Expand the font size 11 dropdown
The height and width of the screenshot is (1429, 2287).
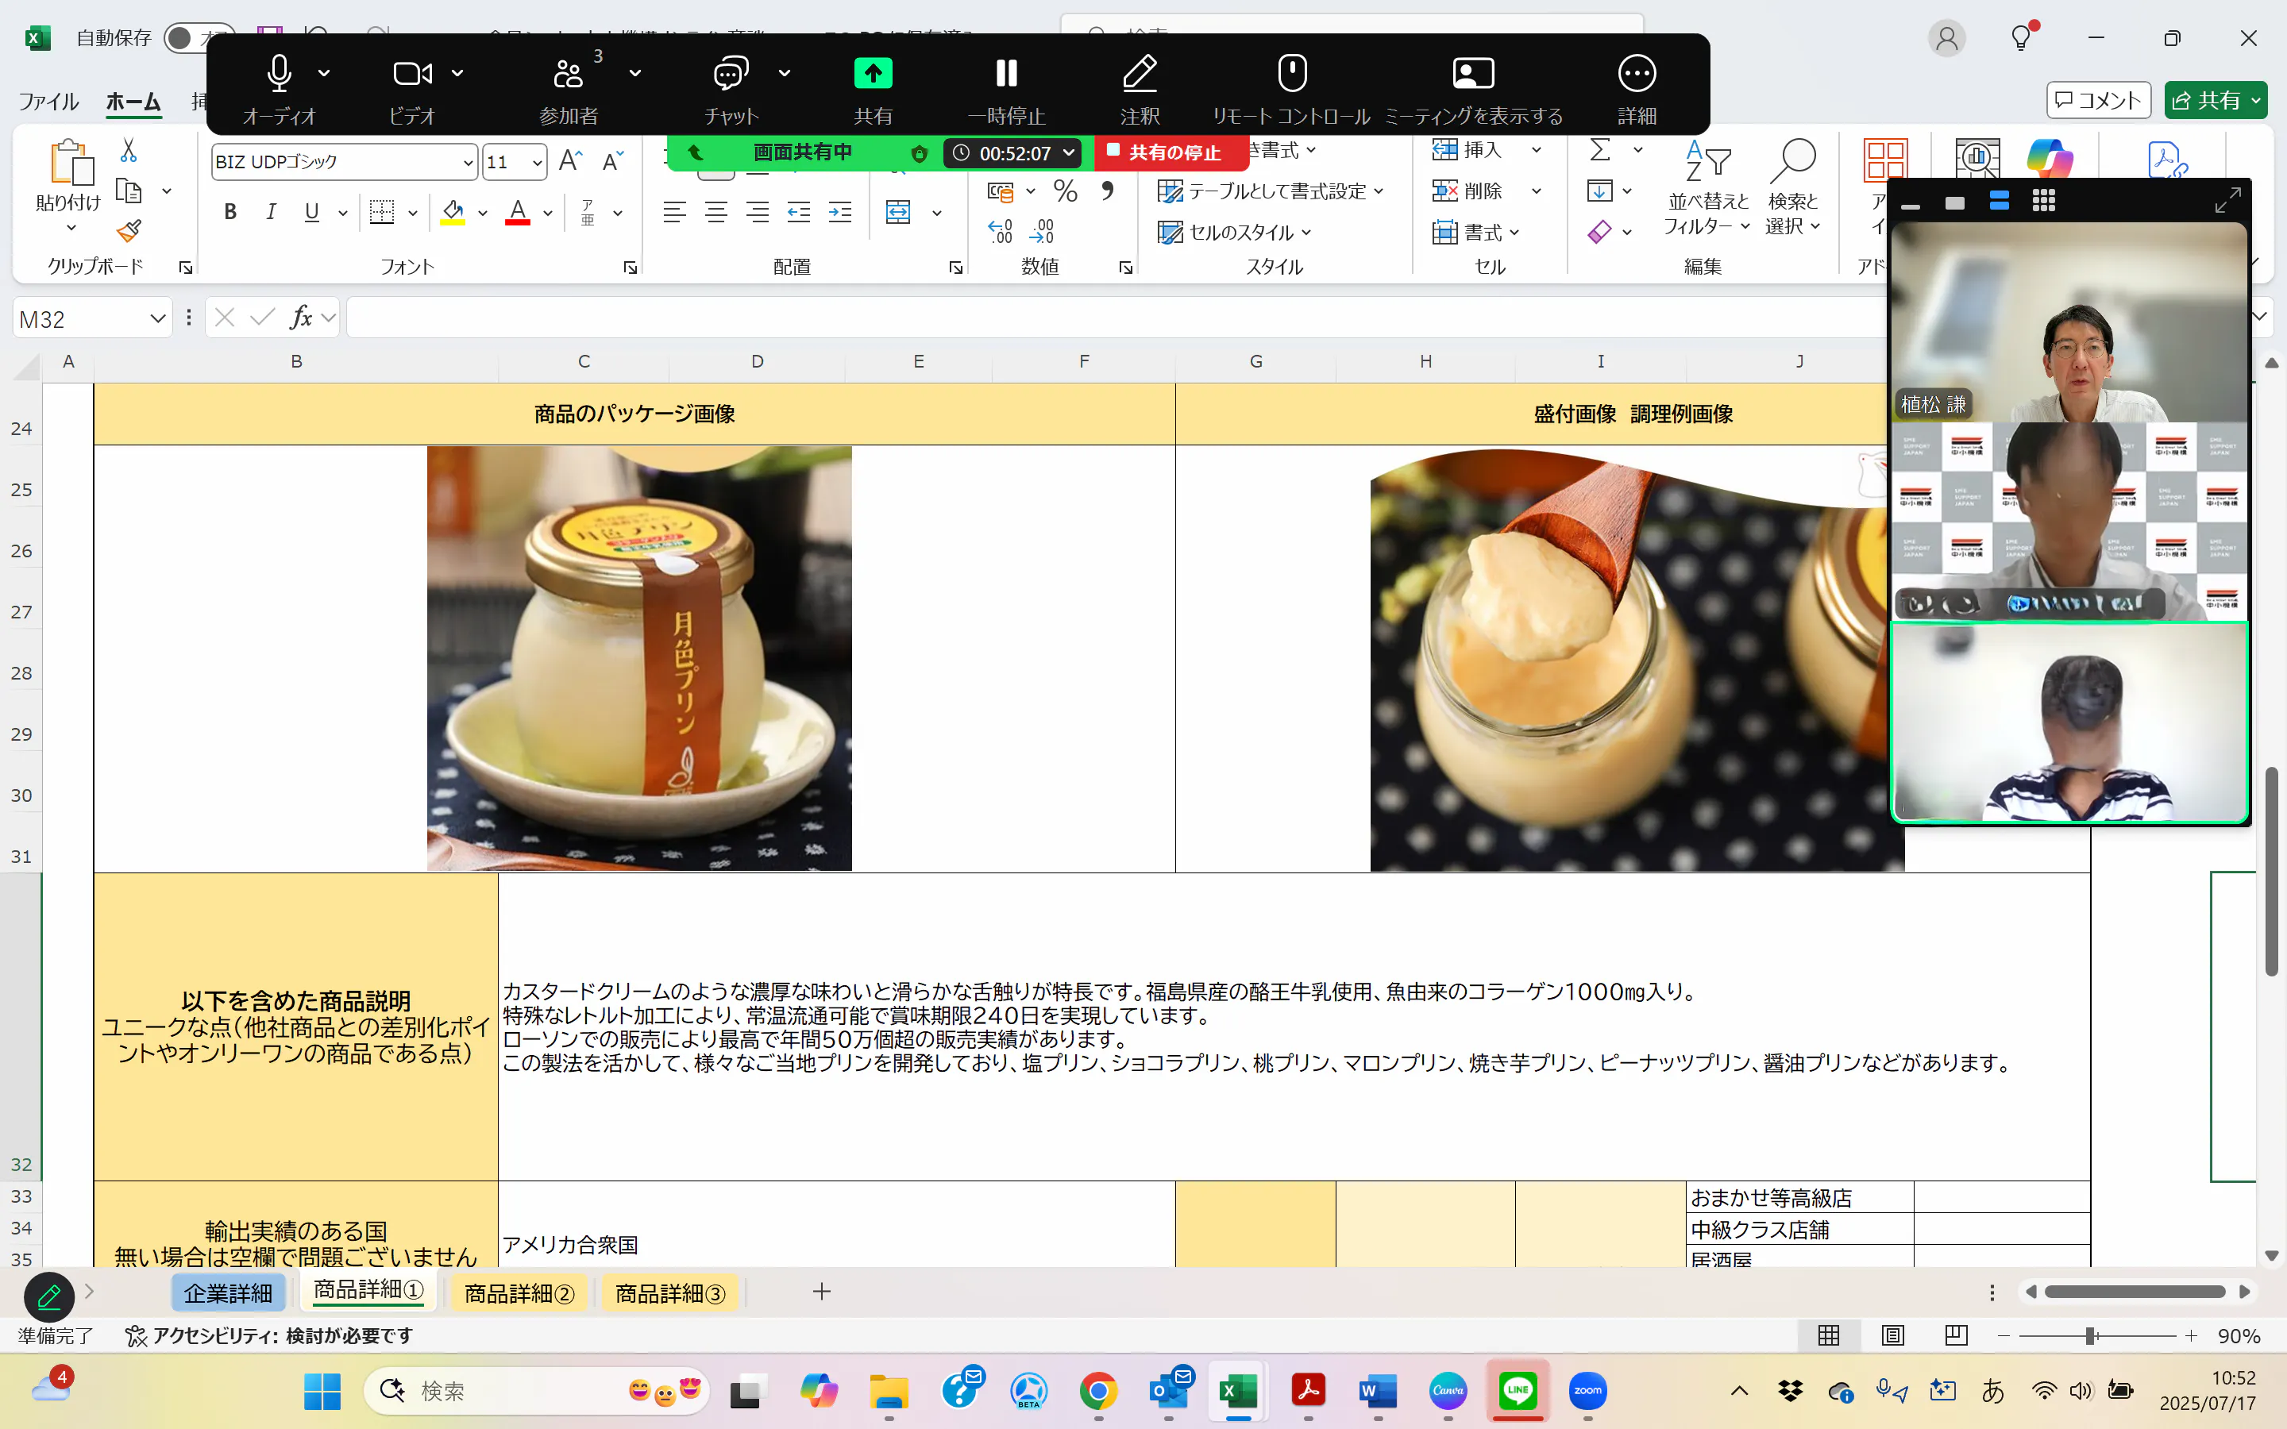tap(537, 163)
